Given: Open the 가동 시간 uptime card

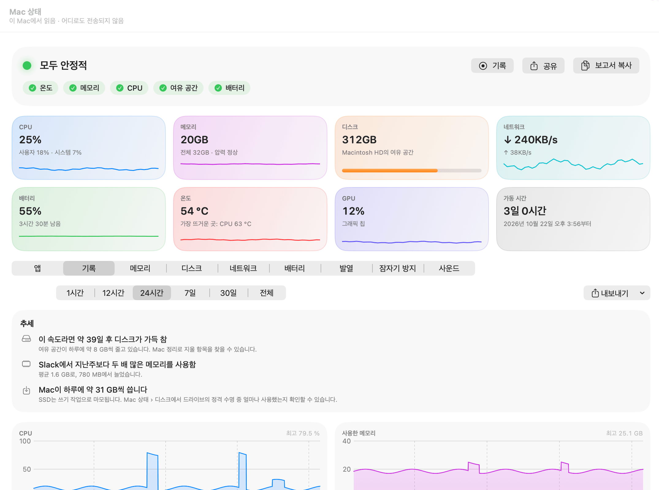Looking at the screenshot, I should [573, 219].
